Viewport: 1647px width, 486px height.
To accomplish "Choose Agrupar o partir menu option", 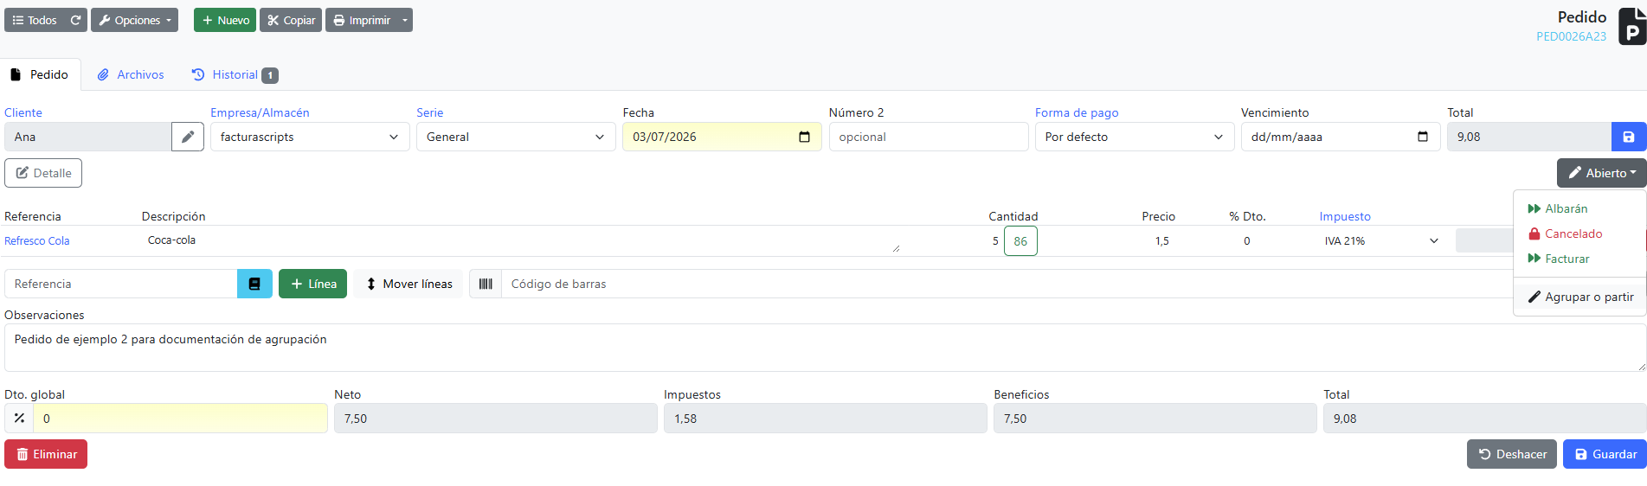I will tap(1579, 297).
